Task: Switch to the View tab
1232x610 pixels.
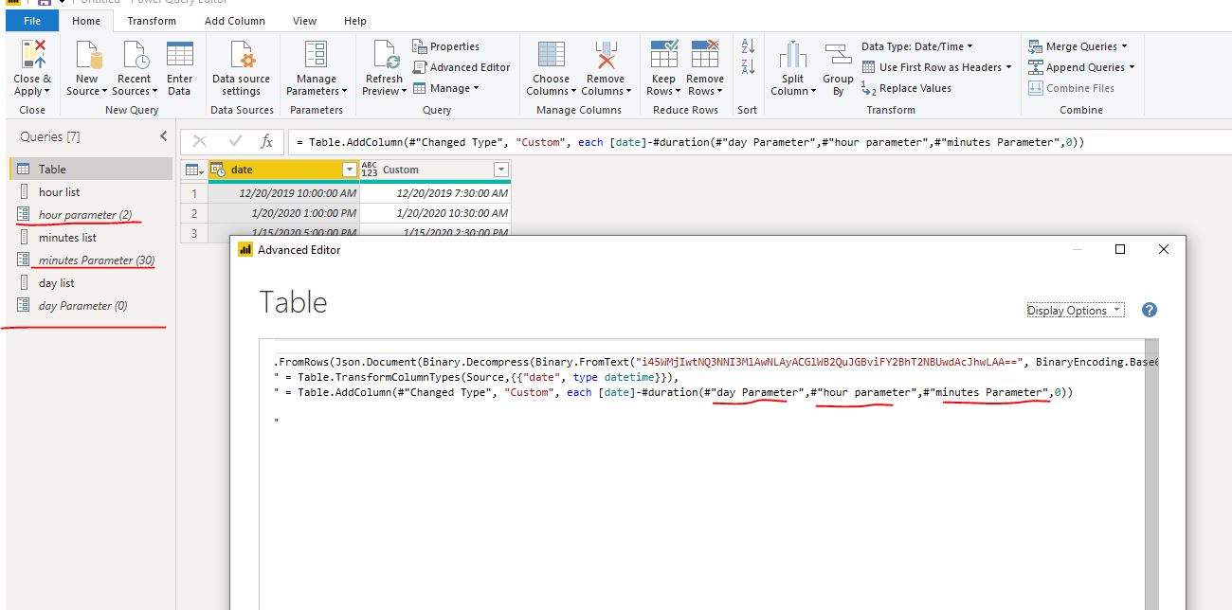Action: [x=305, y=20]
